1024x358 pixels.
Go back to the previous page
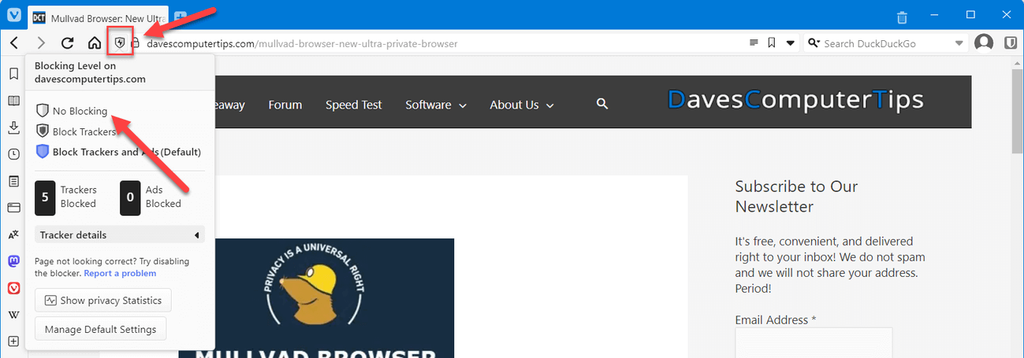coord(14,43)
